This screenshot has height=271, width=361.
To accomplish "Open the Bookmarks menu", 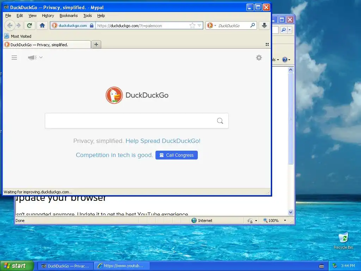I will click(x=69, y=16).
